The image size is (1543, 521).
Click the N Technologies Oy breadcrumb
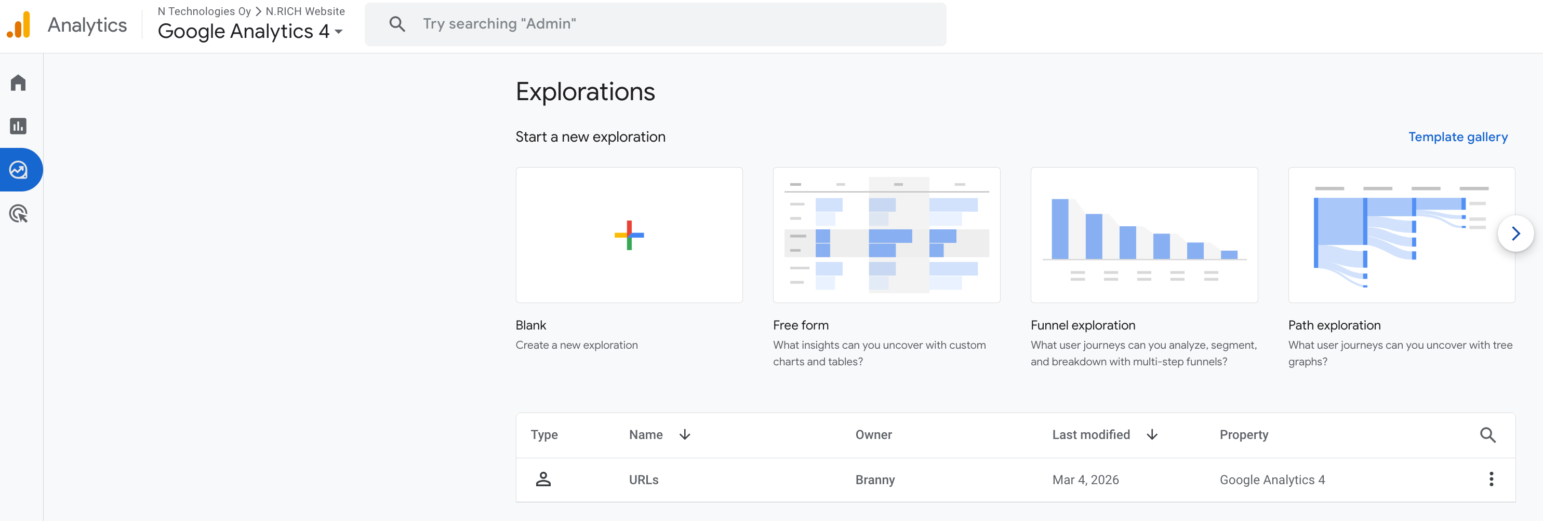click(x=204, y=11)
